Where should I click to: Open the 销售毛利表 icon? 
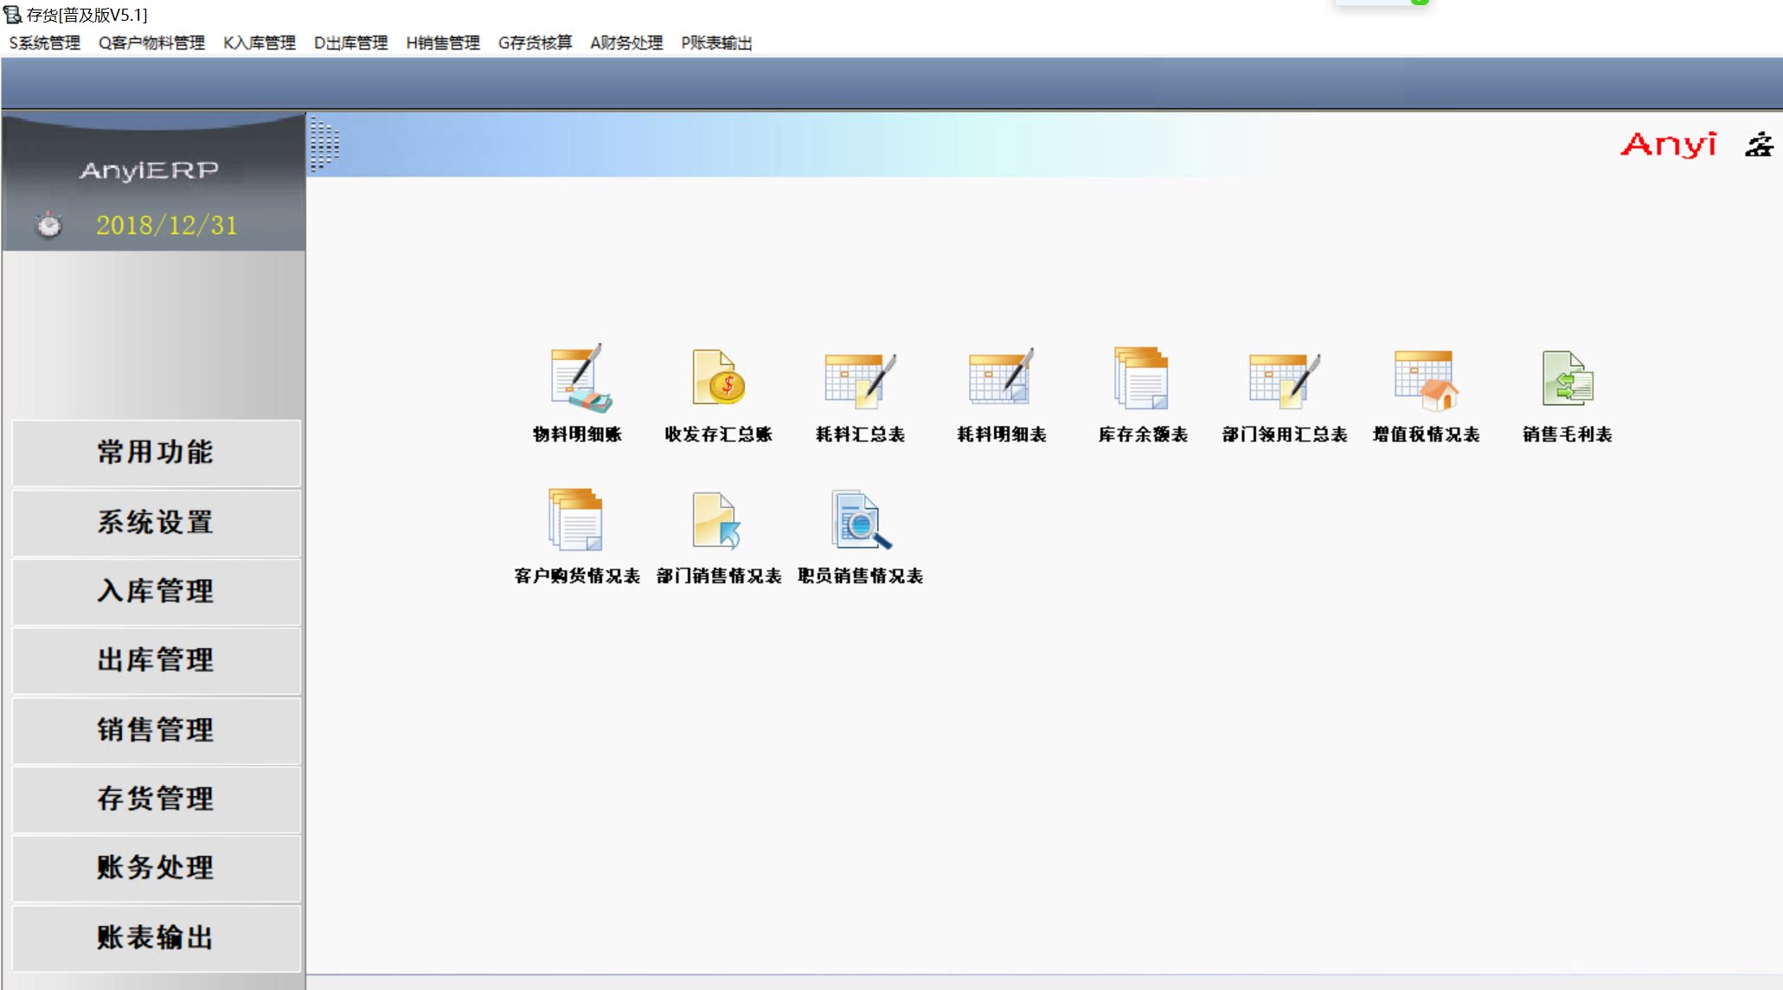[1567, 379]
